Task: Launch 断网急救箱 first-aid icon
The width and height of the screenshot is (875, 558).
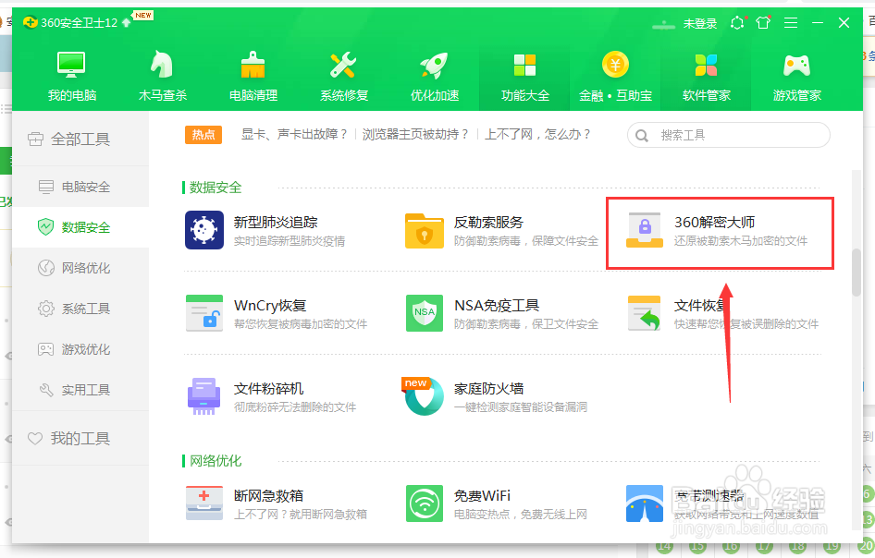Action: pos(204,503)
